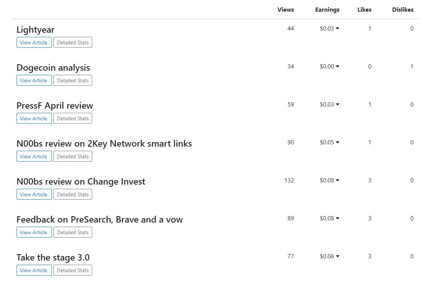This screenshot has width=425, height=291.
Task: Open Detailed Stats for Take the stage 3.0
Action: [x=73, y=270]
